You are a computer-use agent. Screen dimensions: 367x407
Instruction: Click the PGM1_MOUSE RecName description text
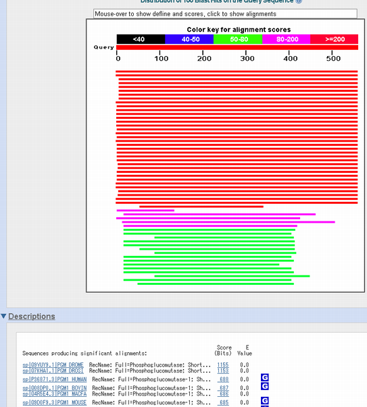pos(151,402)
